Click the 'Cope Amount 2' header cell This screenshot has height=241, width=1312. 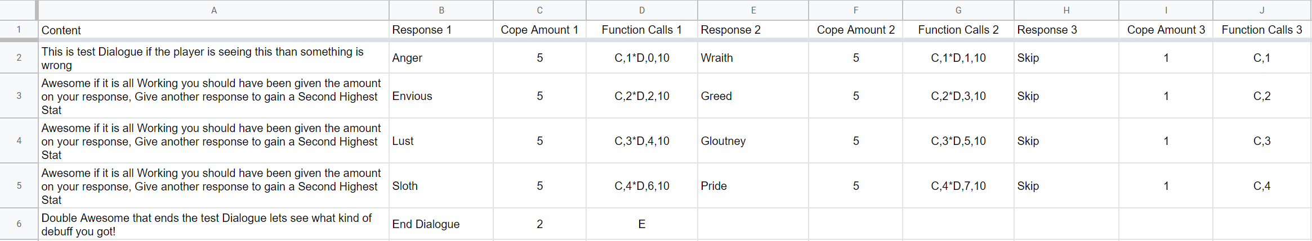pos(855,30)
